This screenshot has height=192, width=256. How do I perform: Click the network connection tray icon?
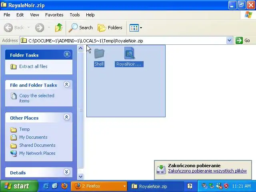(212, 186)
